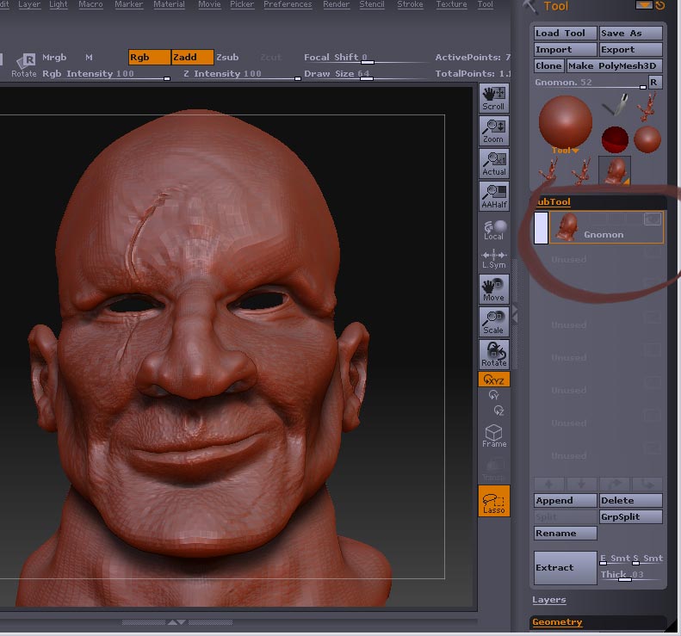The width and height of the screenshot is (681, 636).
Task: Click the Load Tool button
Action: tap(565, 33)
